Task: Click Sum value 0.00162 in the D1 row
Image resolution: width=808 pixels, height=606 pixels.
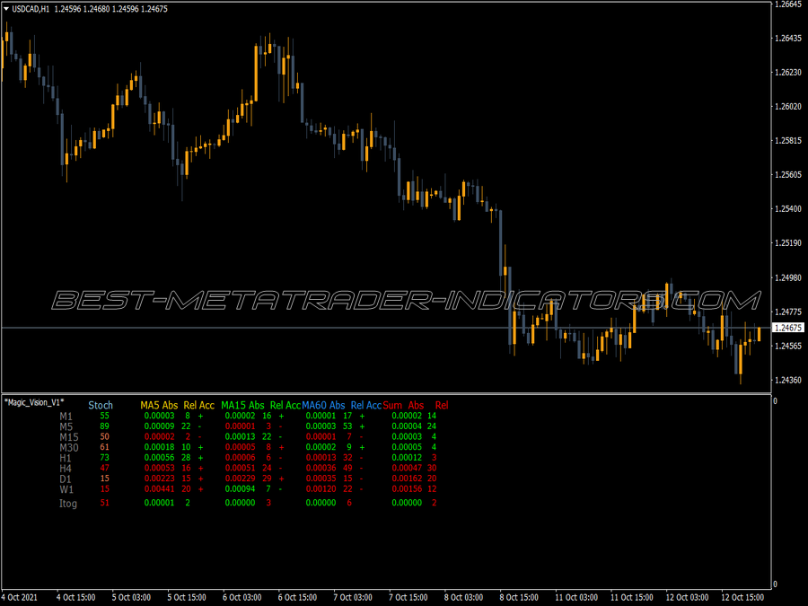Action: [407, 479]
